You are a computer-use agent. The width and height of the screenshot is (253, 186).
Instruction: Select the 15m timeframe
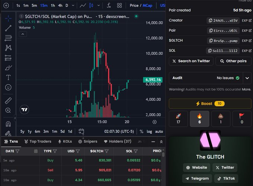tap(44, 6)
